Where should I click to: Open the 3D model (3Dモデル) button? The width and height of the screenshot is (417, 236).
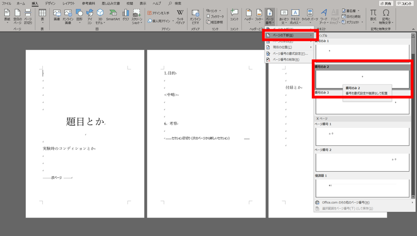(100, 16)
